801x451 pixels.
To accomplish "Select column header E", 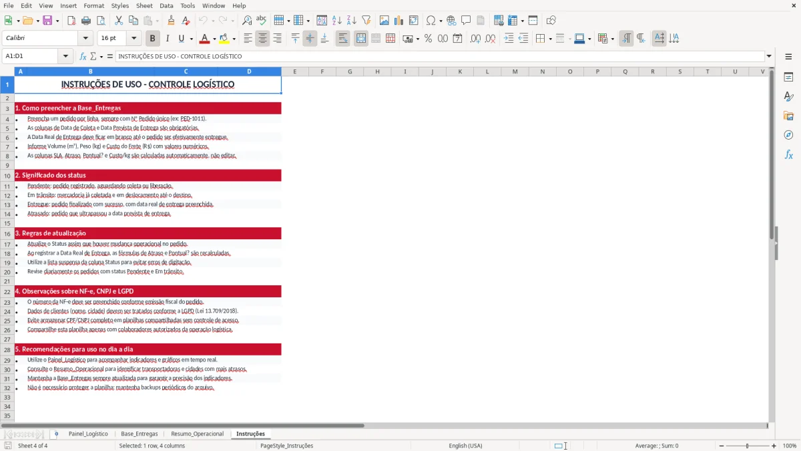I will (294, 71).
